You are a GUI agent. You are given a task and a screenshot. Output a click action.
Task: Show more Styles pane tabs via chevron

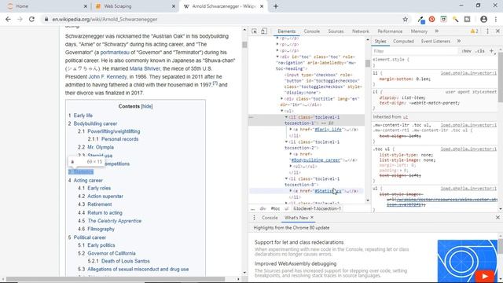tap(459, 41)
